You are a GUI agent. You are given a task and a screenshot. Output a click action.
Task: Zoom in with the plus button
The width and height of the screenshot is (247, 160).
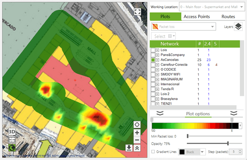[x=137, y=133]
